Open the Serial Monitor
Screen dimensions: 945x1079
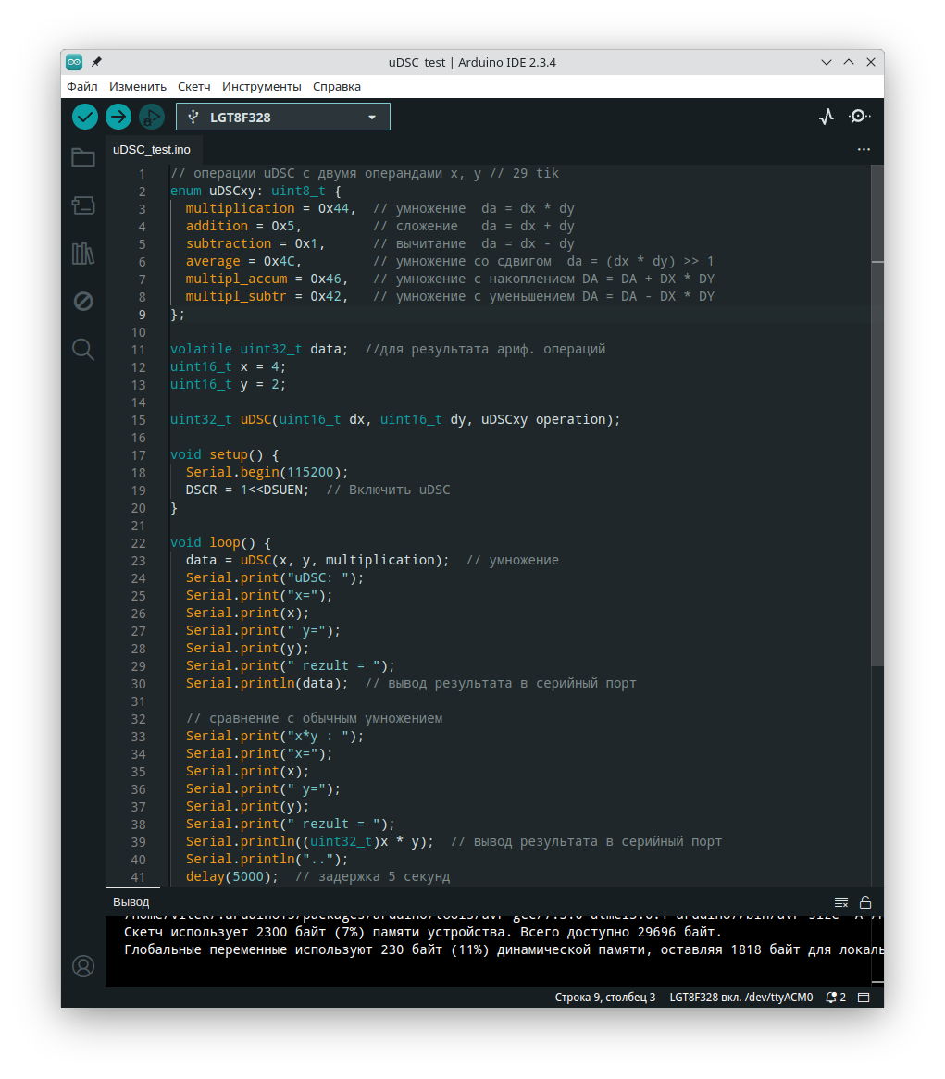point(859,117)
